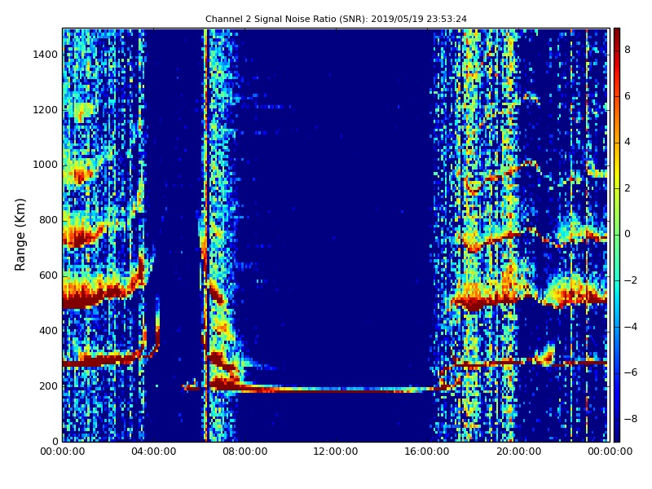Click the 08:00:00 time axis label

pyautogui.click(x=245, y=452)
